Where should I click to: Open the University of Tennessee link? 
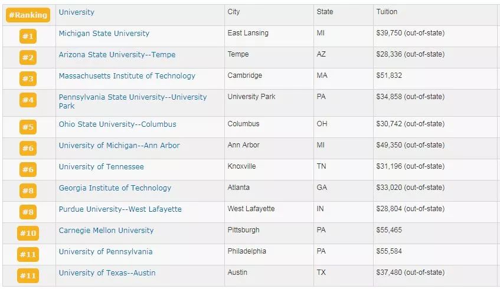tap(101, 167)
